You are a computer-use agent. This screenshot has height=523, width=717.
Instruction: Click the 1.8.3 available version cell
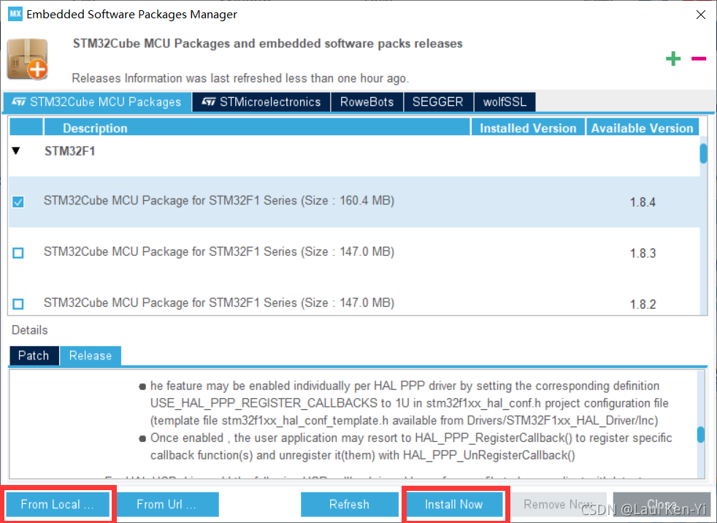(643, 253)
